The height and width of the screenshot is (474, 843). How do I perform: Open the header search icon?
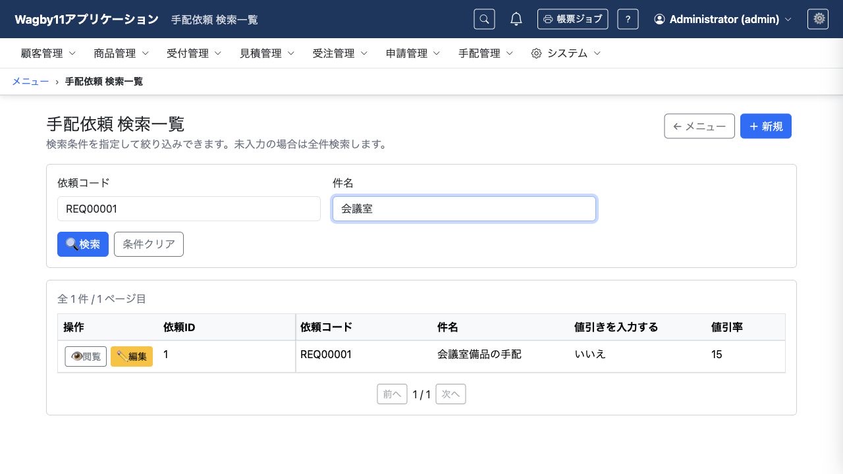(x=484, y=19)
